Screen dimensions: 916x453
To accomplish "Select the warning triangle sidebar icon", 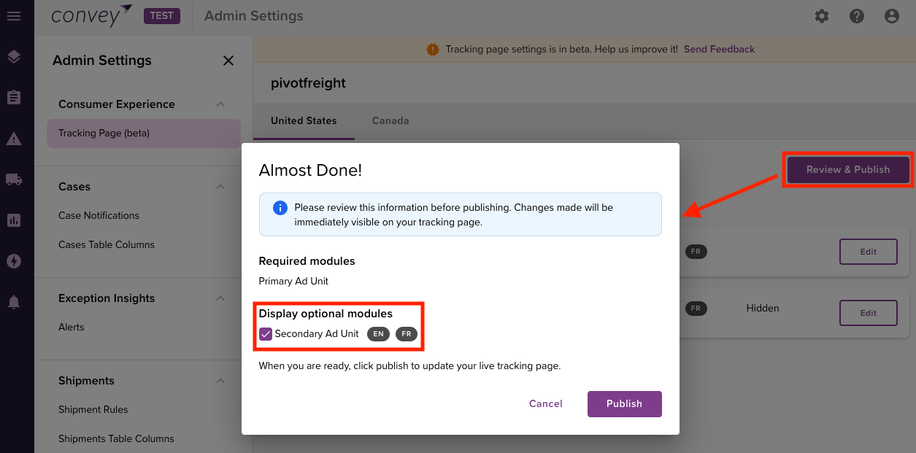I will coord(13,139).
